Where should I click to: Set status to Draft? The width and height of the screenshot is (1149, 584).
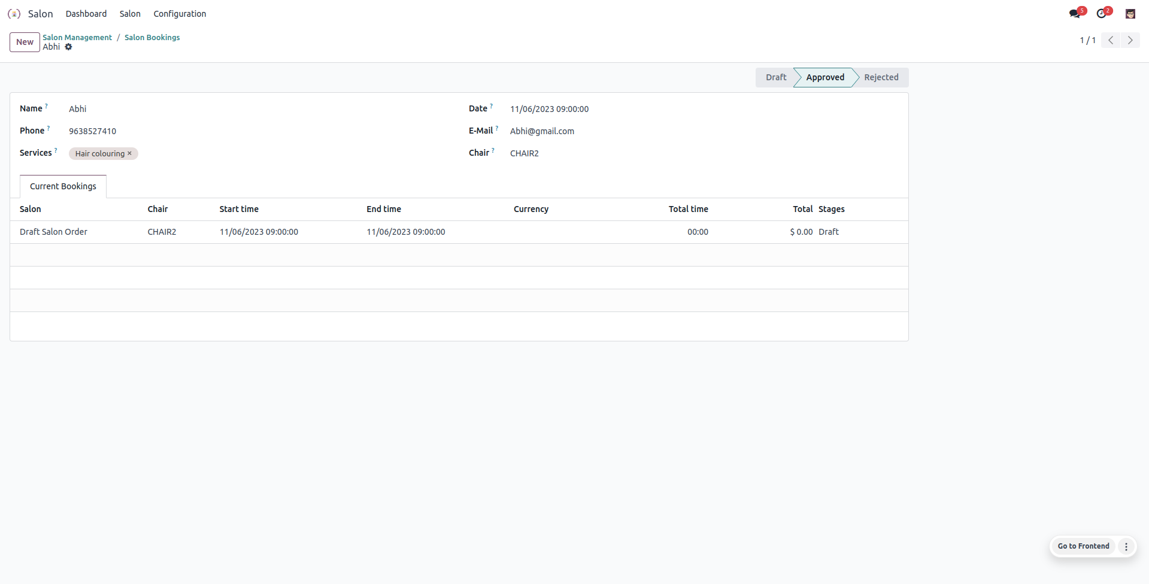coord(775,77)
